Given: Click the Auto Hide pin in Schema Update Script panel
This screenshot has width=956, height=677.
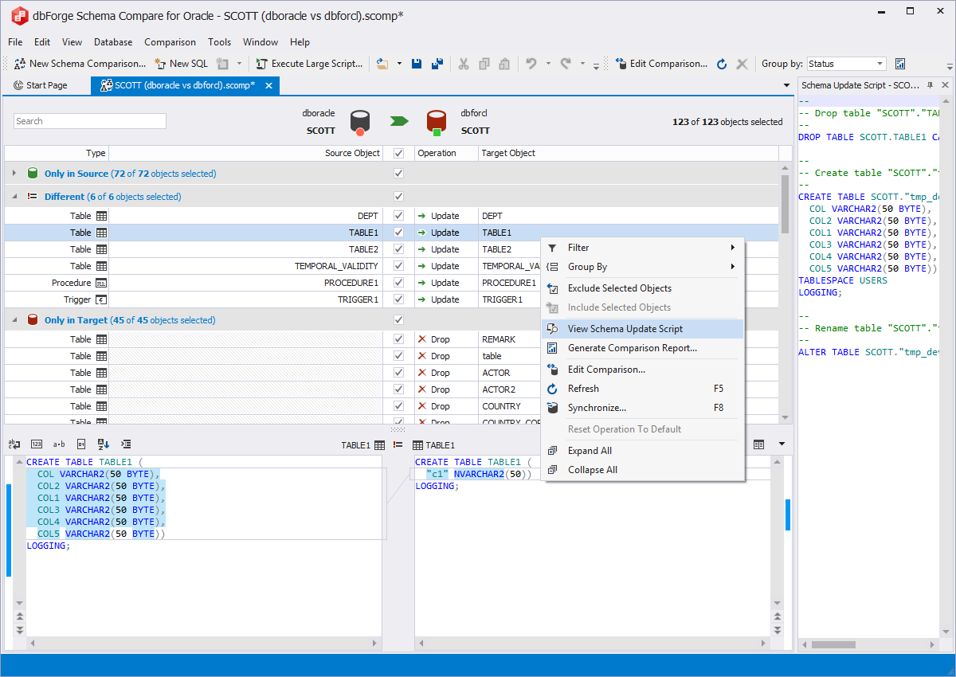Looking at the screenshot, I should pos(930,85).
